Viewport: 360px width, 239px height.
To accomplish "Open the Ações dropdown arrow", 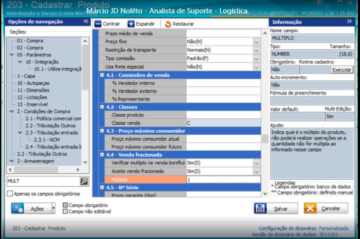I will pyautogui.click(x=54, y=208).
